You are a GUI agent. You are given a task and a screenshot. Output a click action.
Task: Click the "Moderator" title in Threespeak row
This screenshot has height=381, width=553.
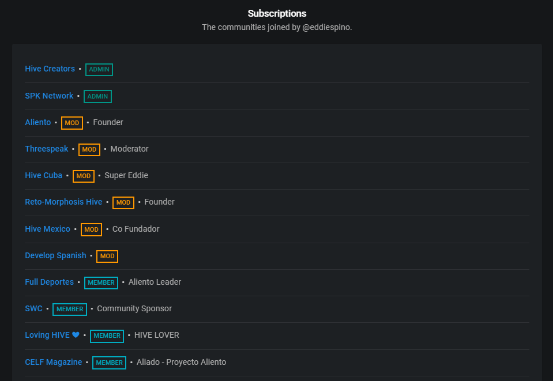point(129,149)
